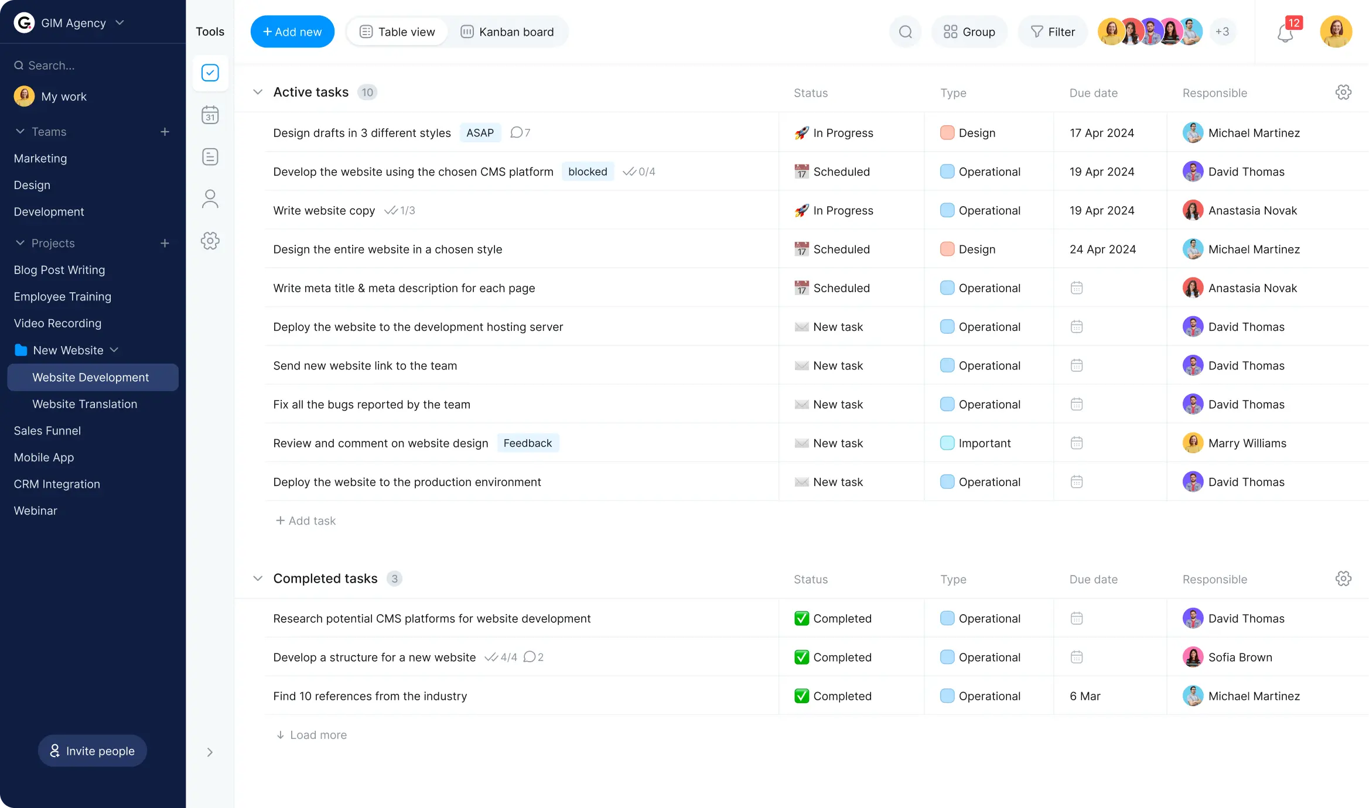
Task: Open the Marketing team
Action: point(40,158)
